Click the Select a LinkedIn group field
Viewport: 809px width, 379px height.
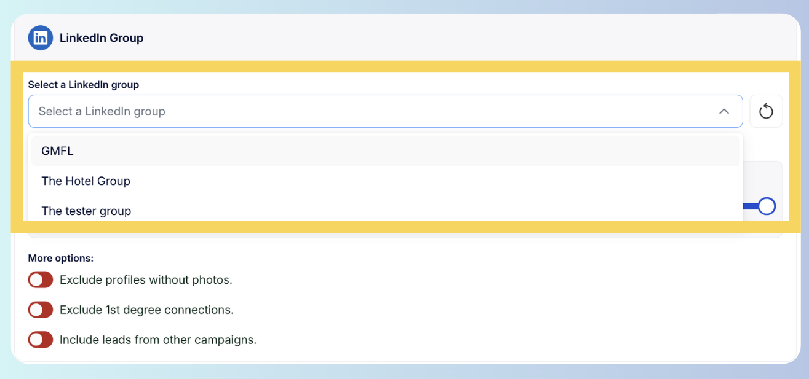click(385, 111)
